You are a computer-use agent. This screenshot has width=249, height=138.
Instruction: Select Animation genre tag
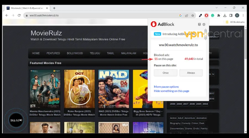click(201, 118)
